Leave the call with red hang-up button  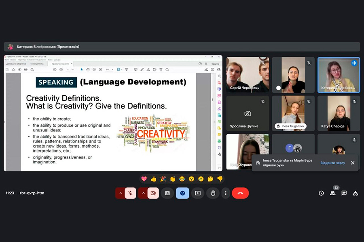click(x=240, y=193)
